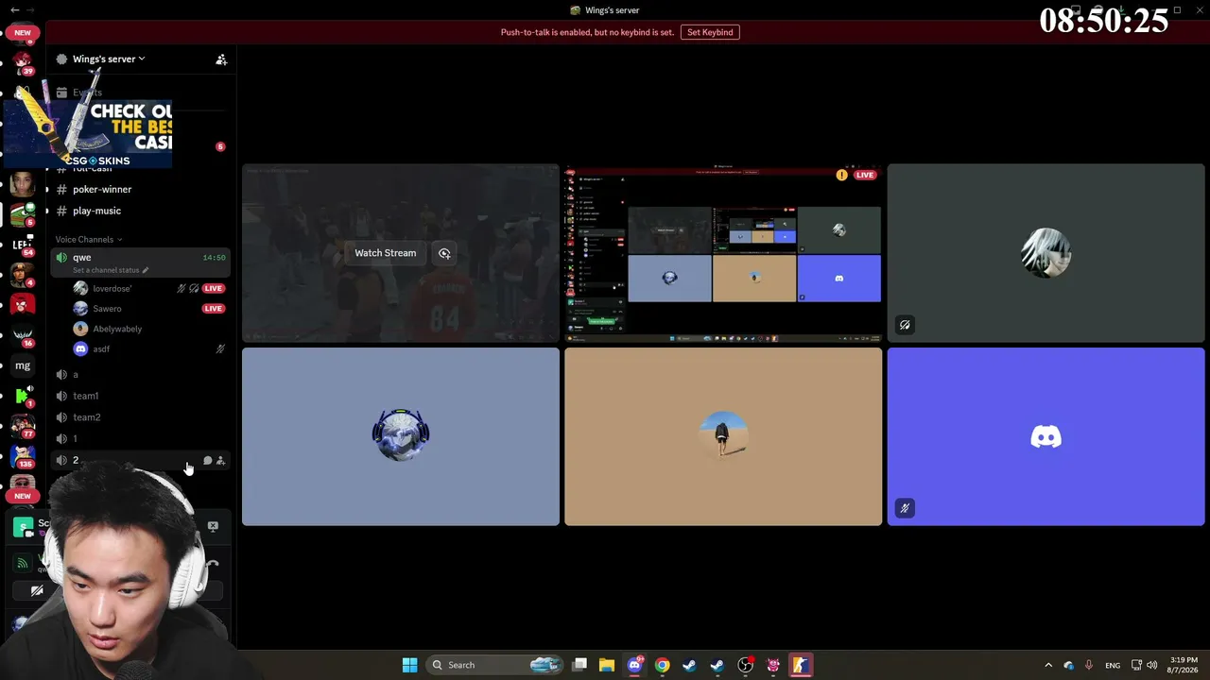Open the mg server in the server list
Screen dimensions: 1210x680
[x=23, y=365]
